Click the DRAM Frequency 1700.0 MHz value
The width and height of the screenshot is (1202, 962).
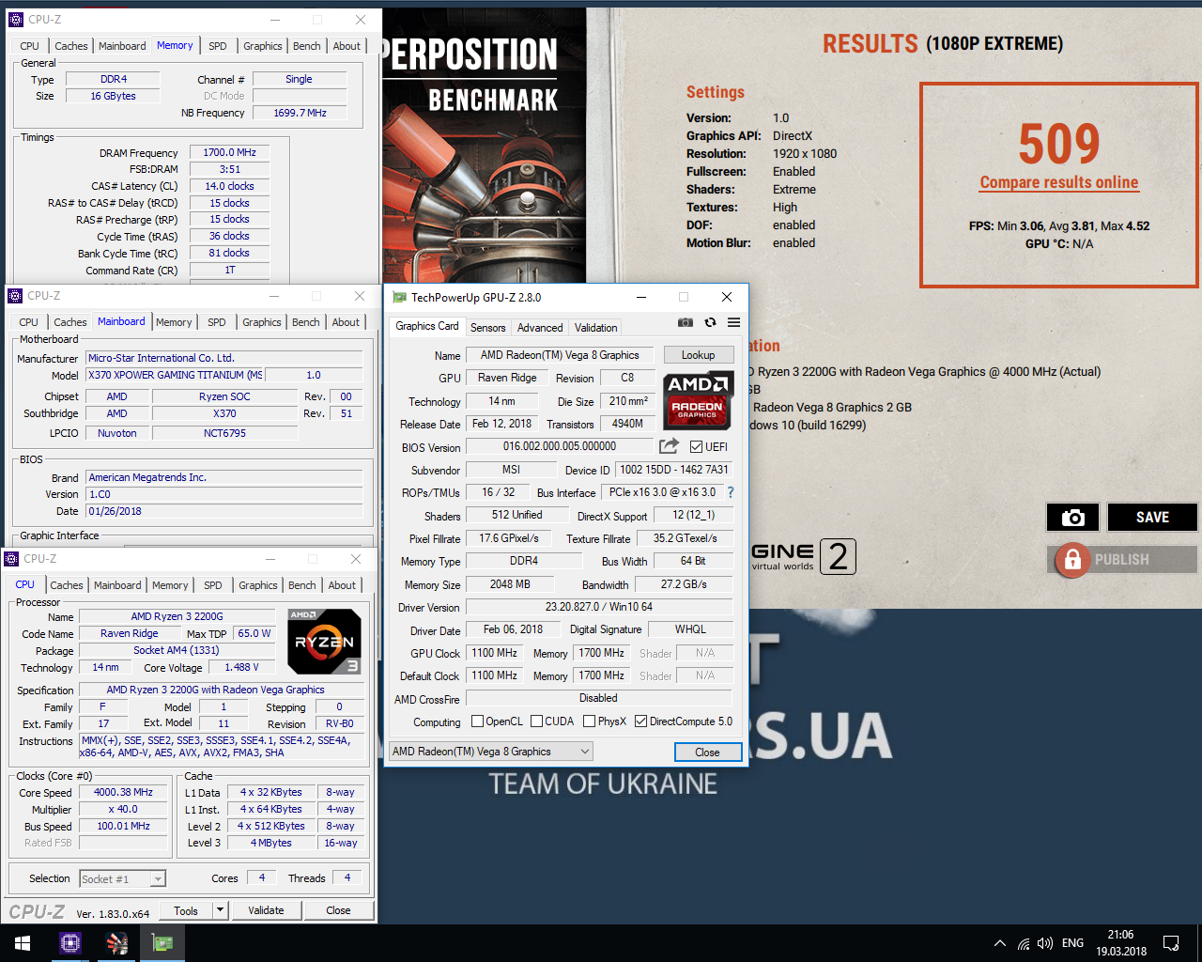[x=229, y=152]
